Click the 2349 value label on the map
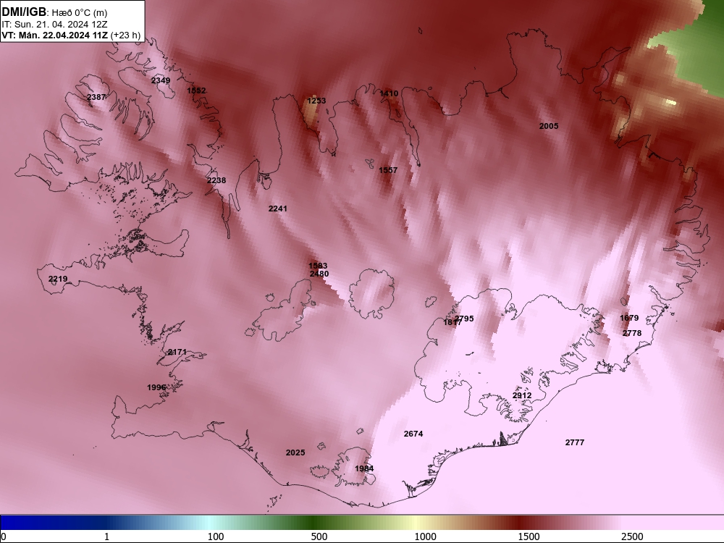724x543 pixels. [x=161, y=80]
